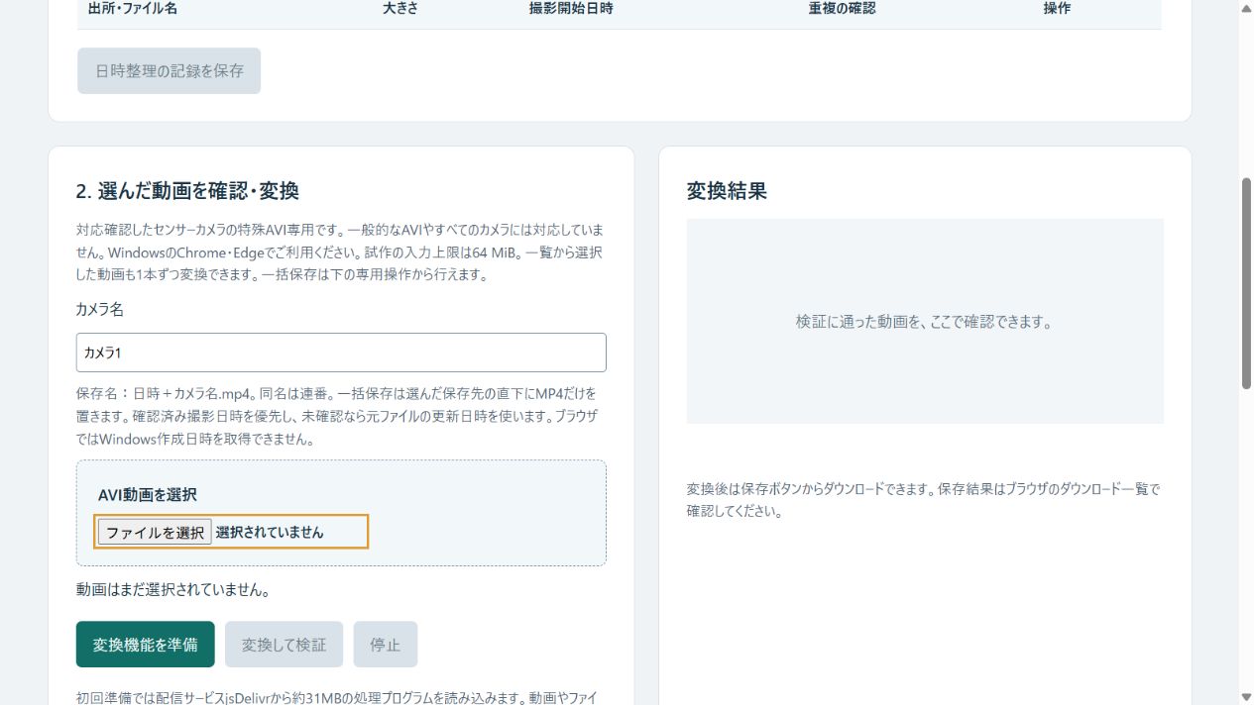The width and height of the screenshot is (1254, 705).
Task: Click the scrollbar down arrow
Action: click(1246, 697)
